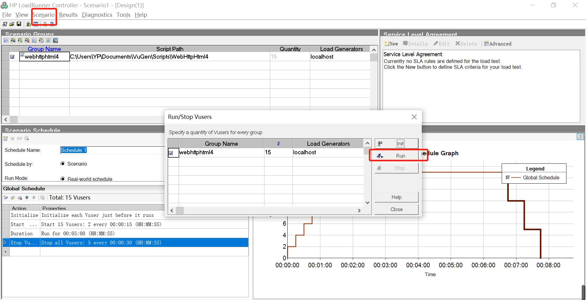Click the schedule graph toggle icon at top-right
This screenshot has height=300, width=586.
click(580, 137)
